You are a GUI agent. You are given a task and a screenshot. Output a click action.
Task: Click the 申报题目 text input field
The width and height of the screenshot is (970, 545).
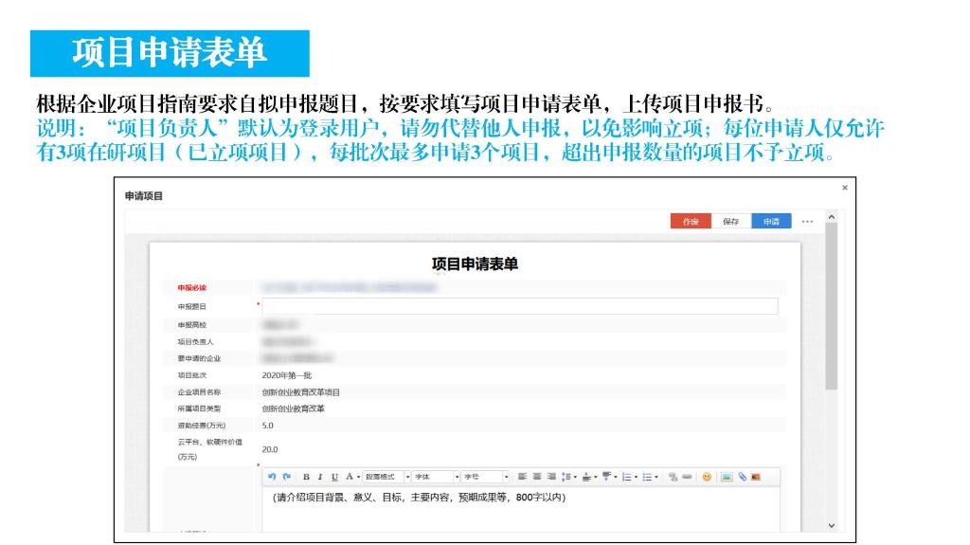click(519, 306)
